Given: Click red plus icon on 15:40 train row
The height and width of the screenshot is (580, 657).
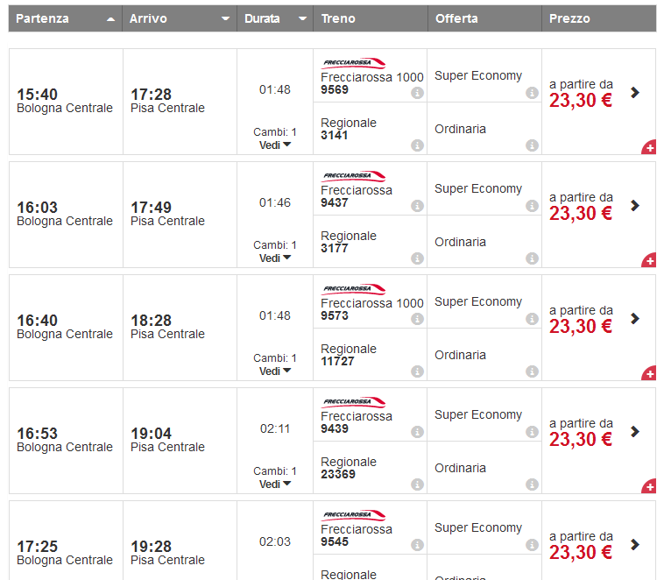Looking at the screenshot, I should click(649, 147).
